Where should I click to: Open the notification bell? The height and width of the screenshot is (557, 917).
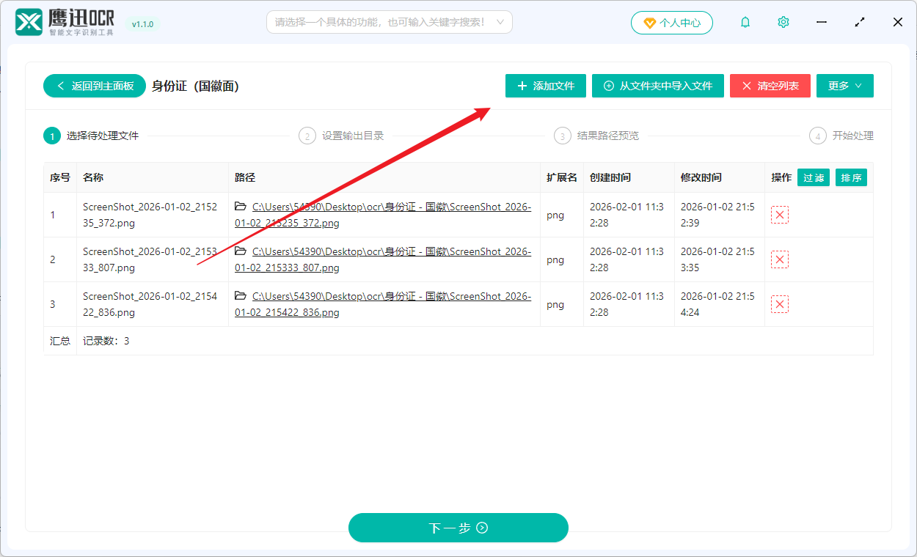tap(745, 22)
